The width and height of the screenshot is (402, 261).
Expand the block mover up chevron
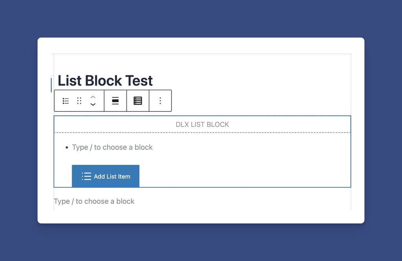pos(93,98)
